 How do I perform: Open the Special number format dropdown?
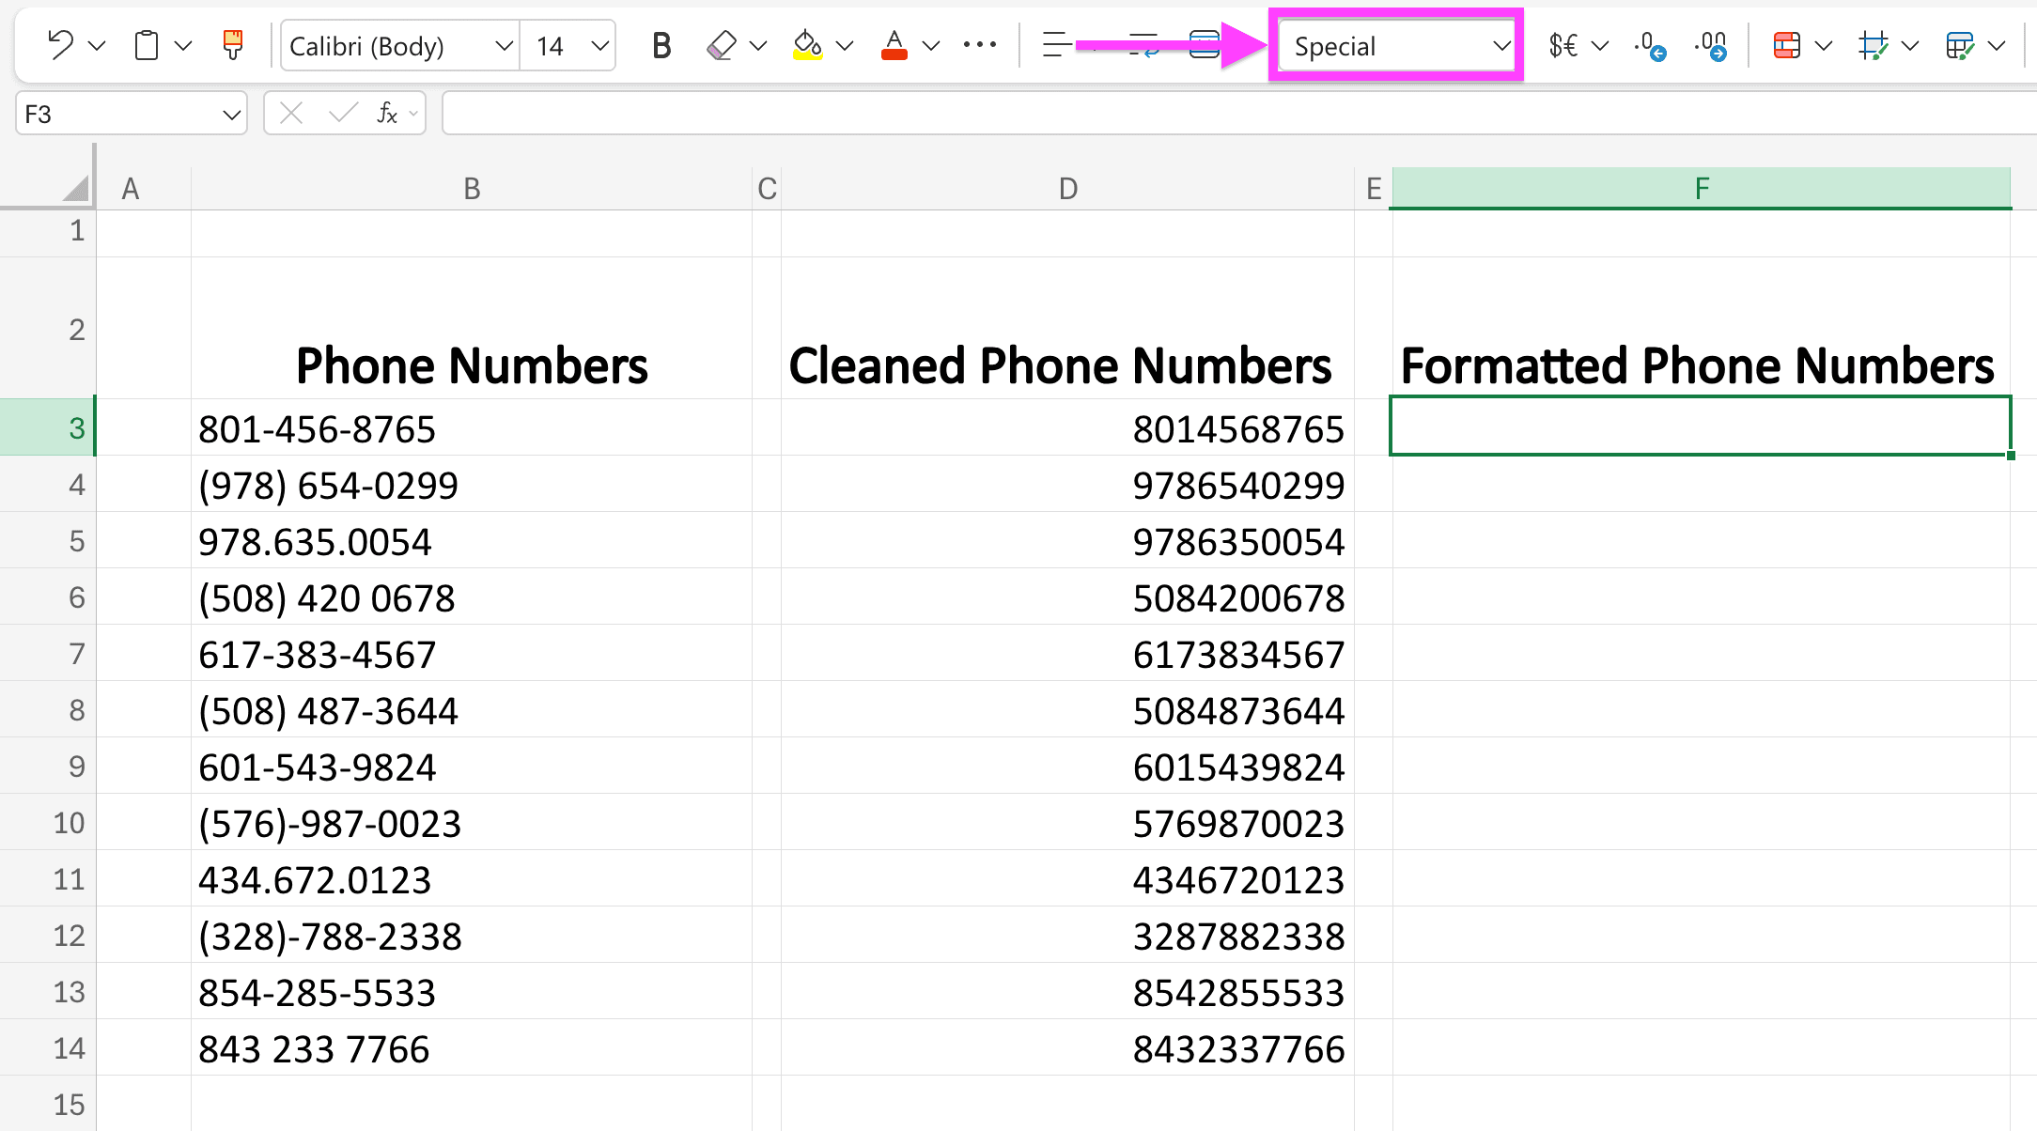click(x=1395, y=45)
